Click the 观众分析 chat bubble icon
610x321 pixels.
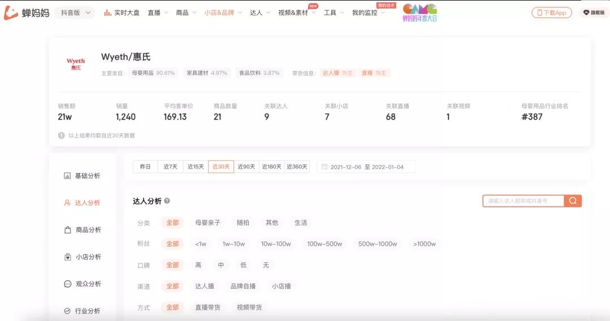(67, 284)
